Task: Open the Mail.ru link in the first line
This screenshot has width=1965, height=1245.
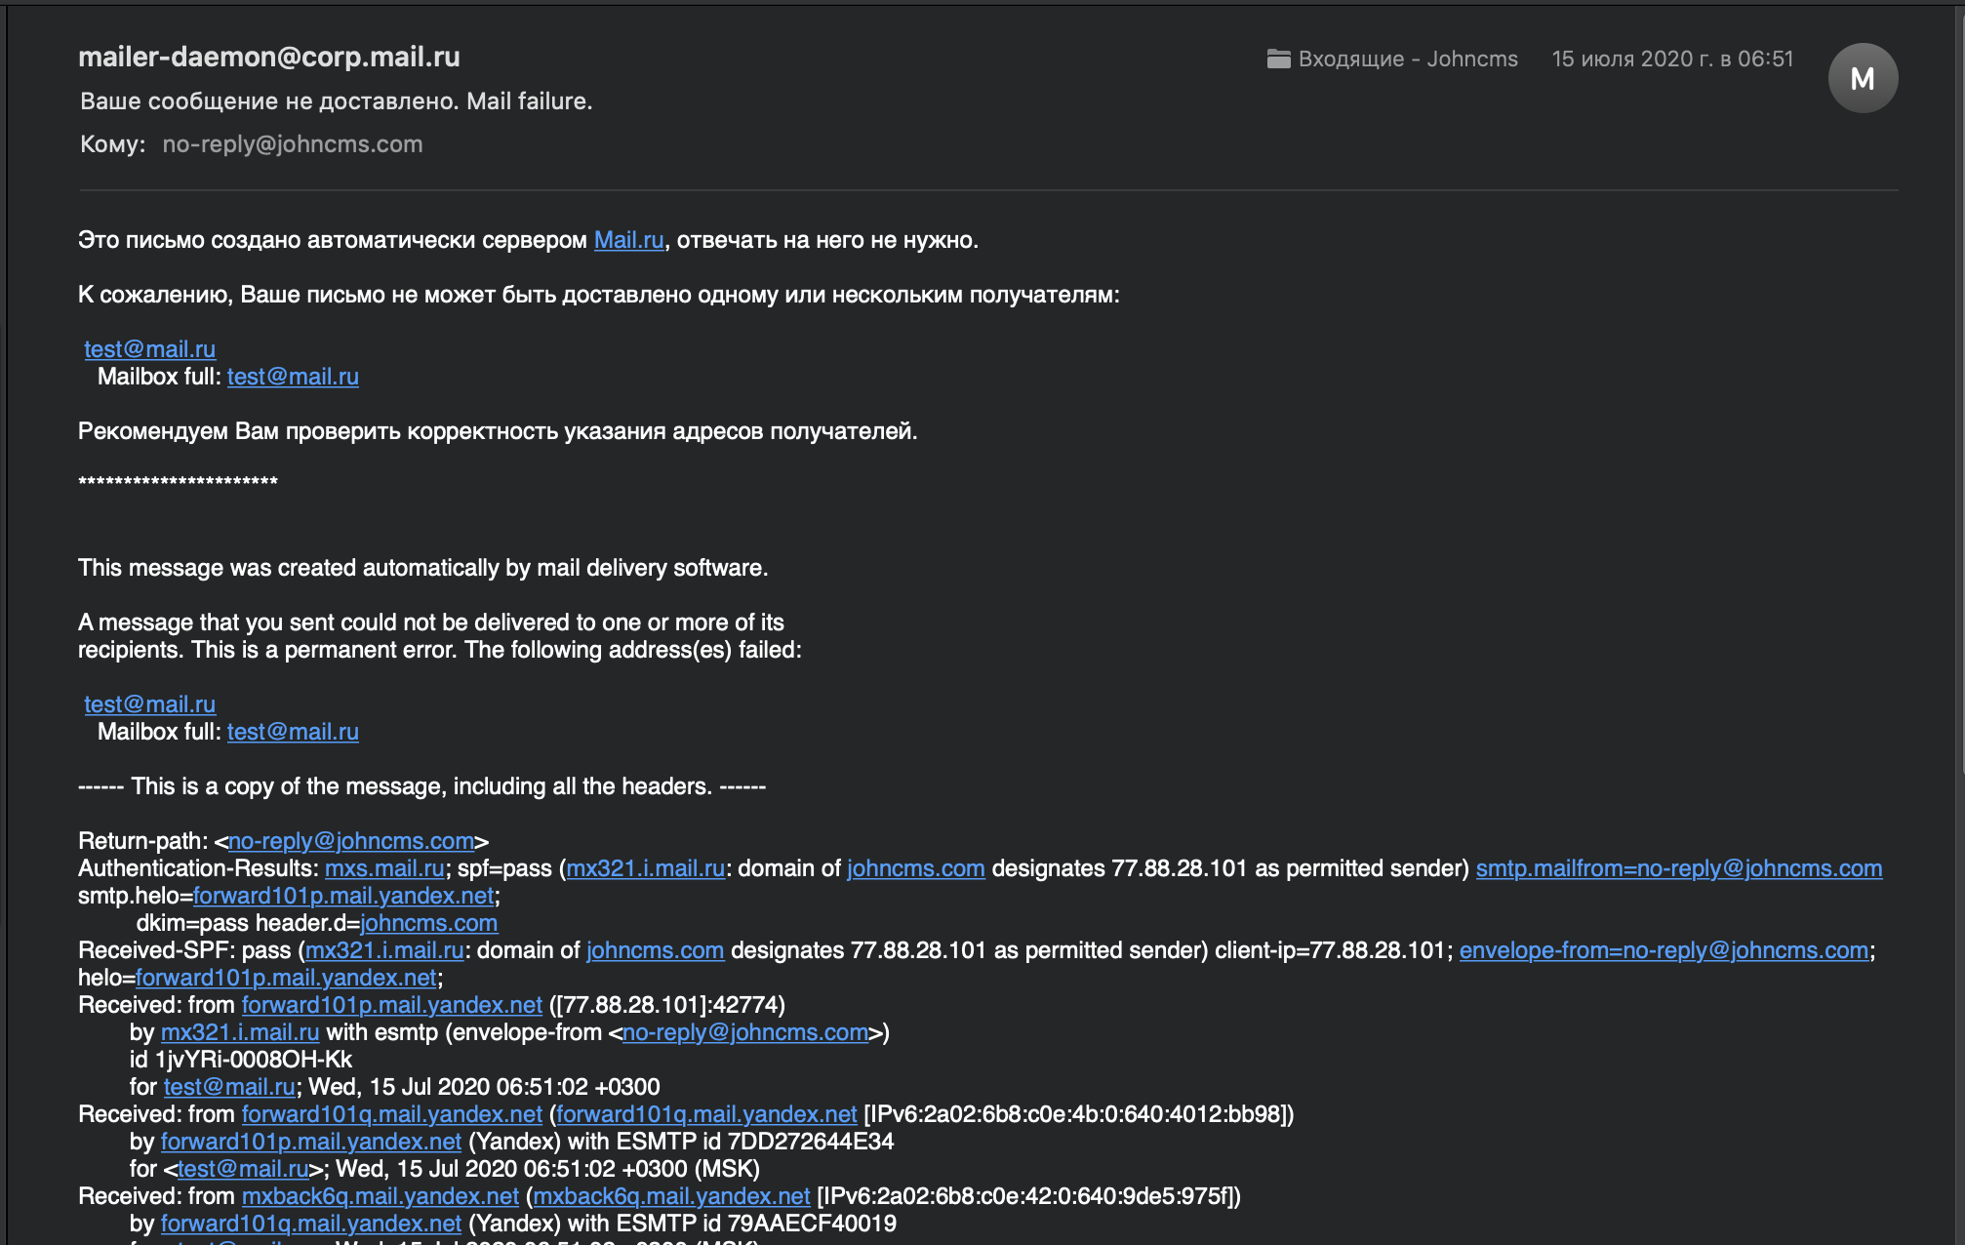Action: [x=628, y=240]
